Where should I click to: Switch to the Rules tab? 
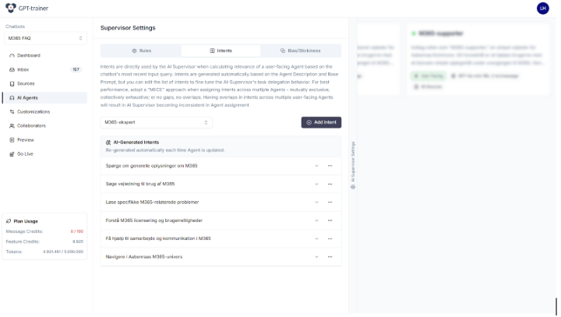coord(141,51)
